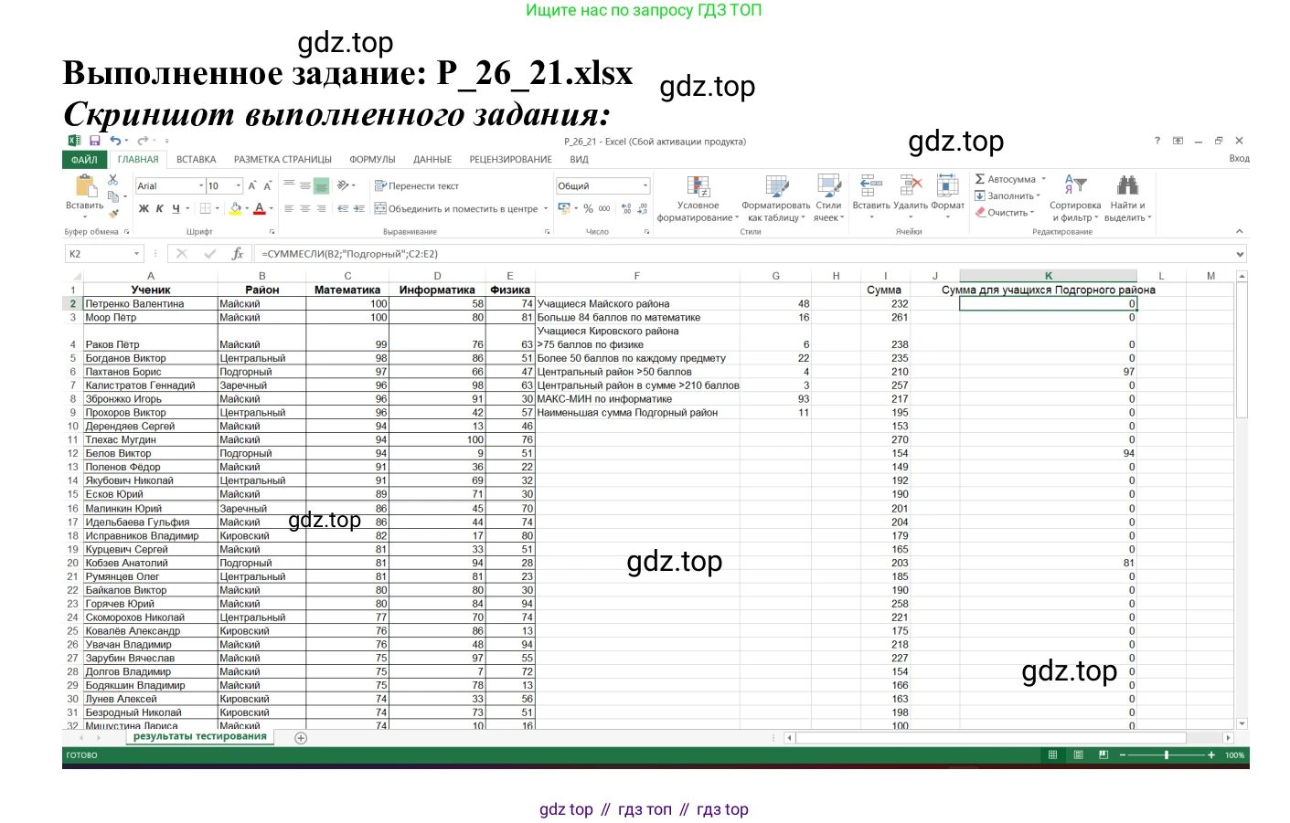Screen dimensions: 1290x823
Task: Increase indent in alignment group
Action: (357, 209)
